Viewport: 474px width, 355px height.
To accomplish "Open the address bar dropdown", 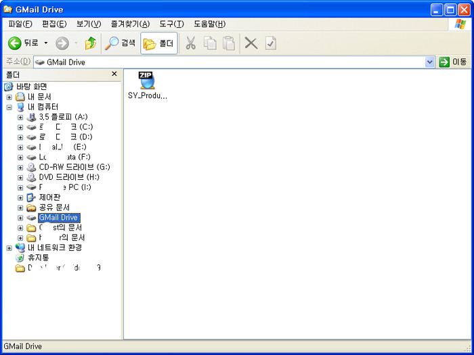I will pos(429,62).
